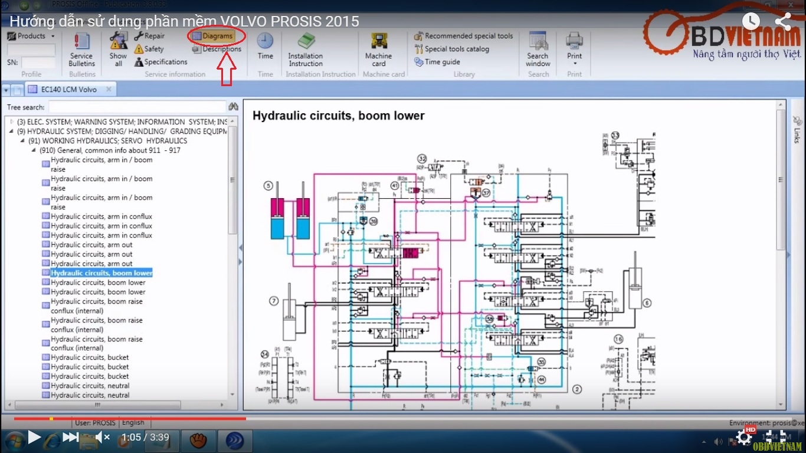Toggle the Safety information filter

pos(149,49)
